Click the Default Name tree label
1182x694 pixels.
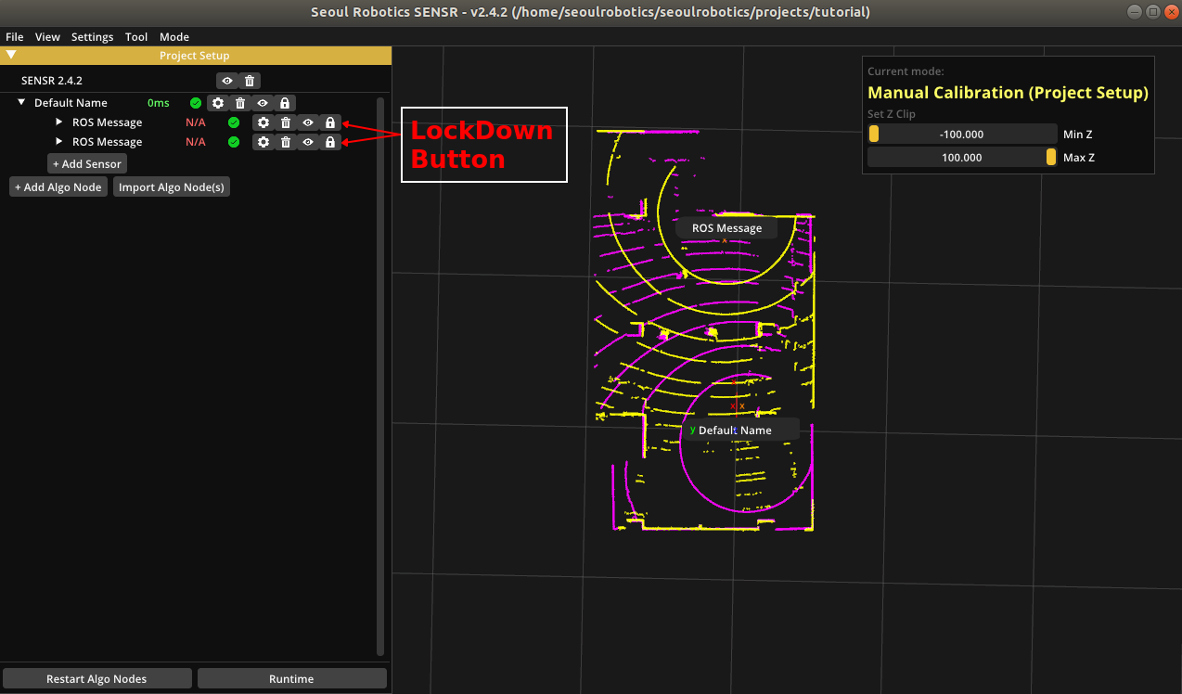(x=71, y=103)
